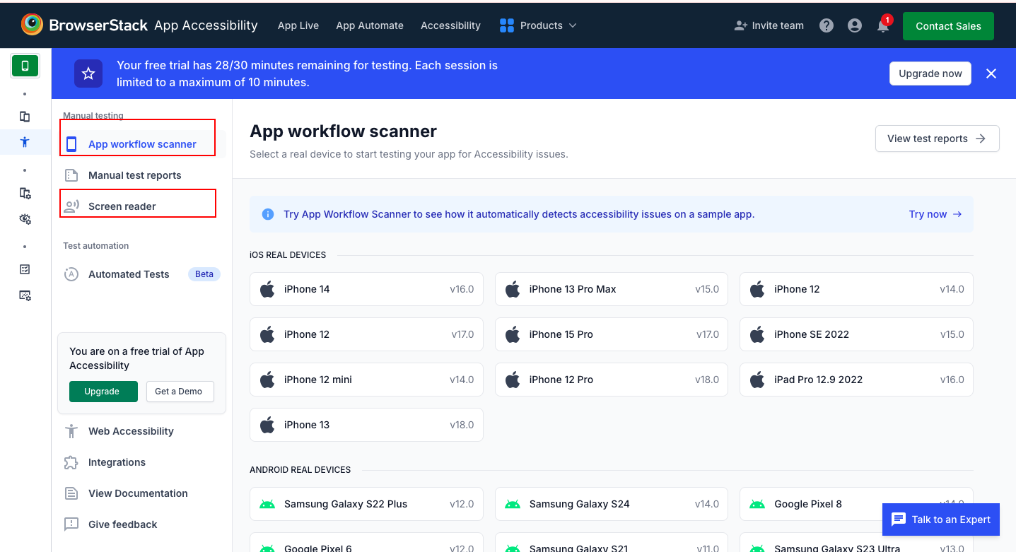
Task: Click the Integrations puzzle piece icon
Action: coord(71,462)
